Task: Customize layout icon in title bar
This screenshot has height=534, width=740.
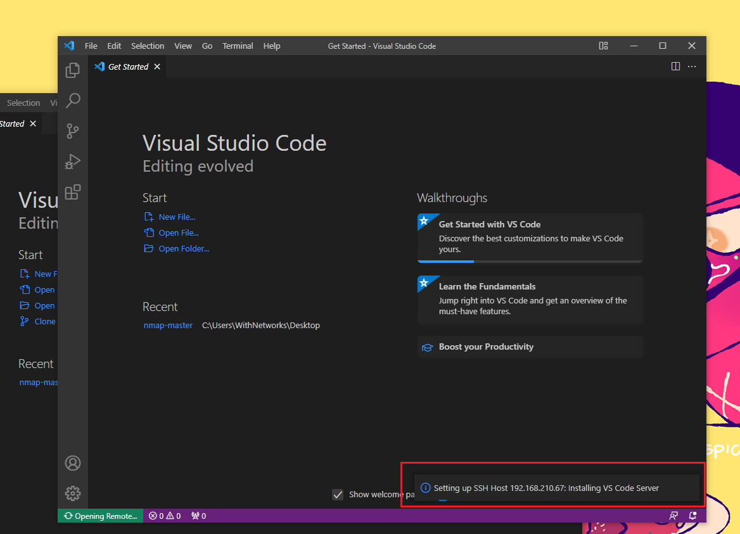Action: point(603,46)
